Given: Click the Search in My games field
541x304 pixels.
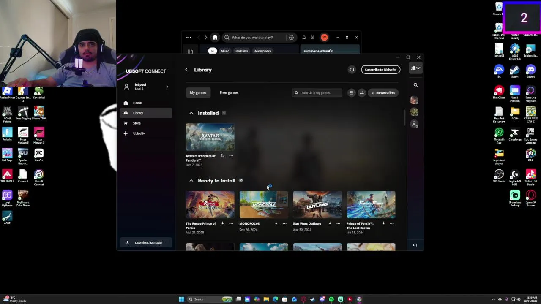Looking at the screenshot, I should click(x=317, y=92).
